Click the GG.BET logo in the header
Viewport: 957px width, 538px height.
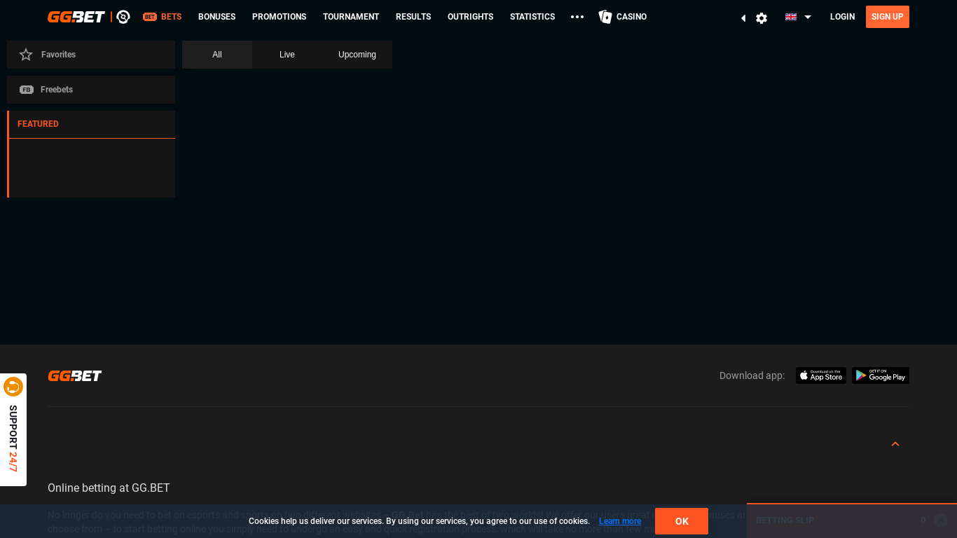click(76, 17)
